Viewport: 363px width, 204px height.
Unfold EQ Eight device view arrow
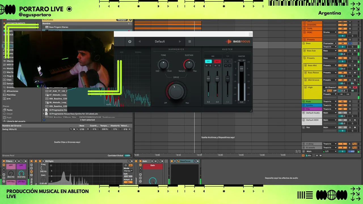click(43, 161)
